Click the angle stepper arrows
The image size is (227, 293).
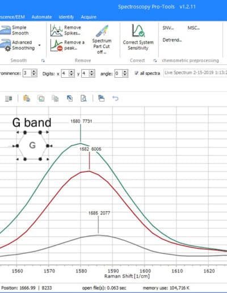(x=125, y=73)
